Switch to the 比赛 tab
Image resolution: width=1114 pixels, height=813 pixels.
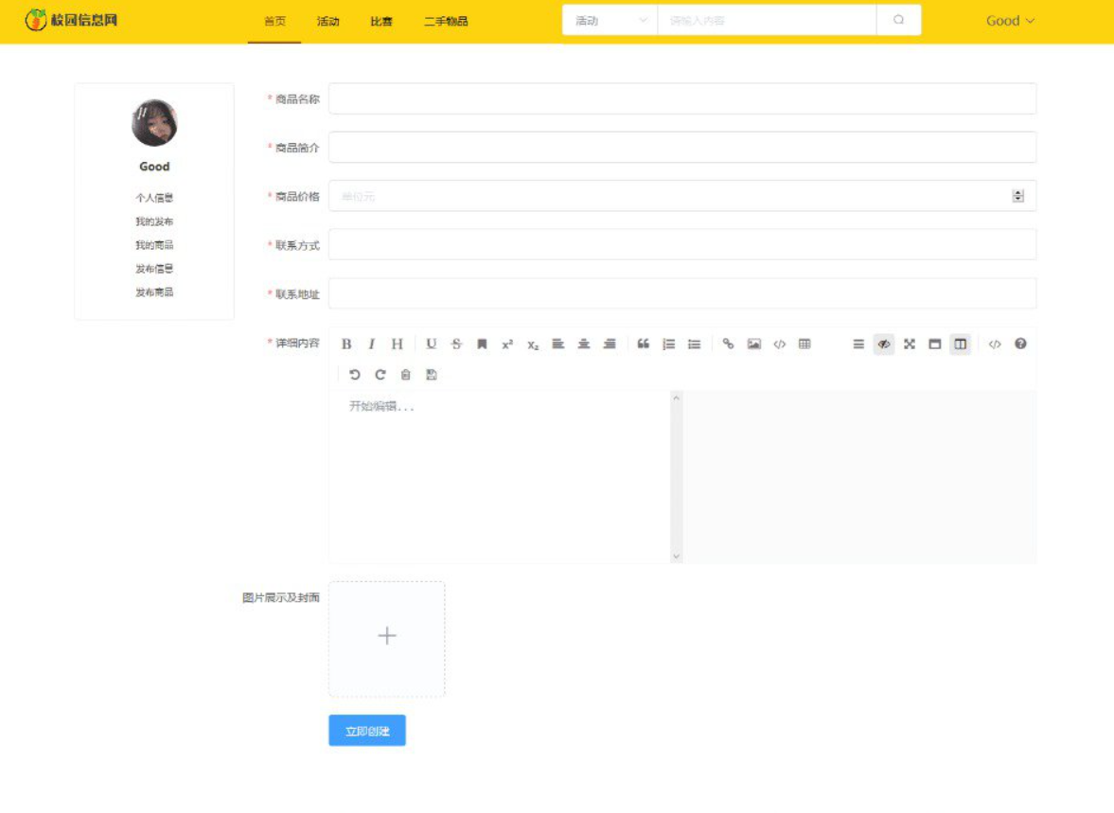(x=381, y=22)
